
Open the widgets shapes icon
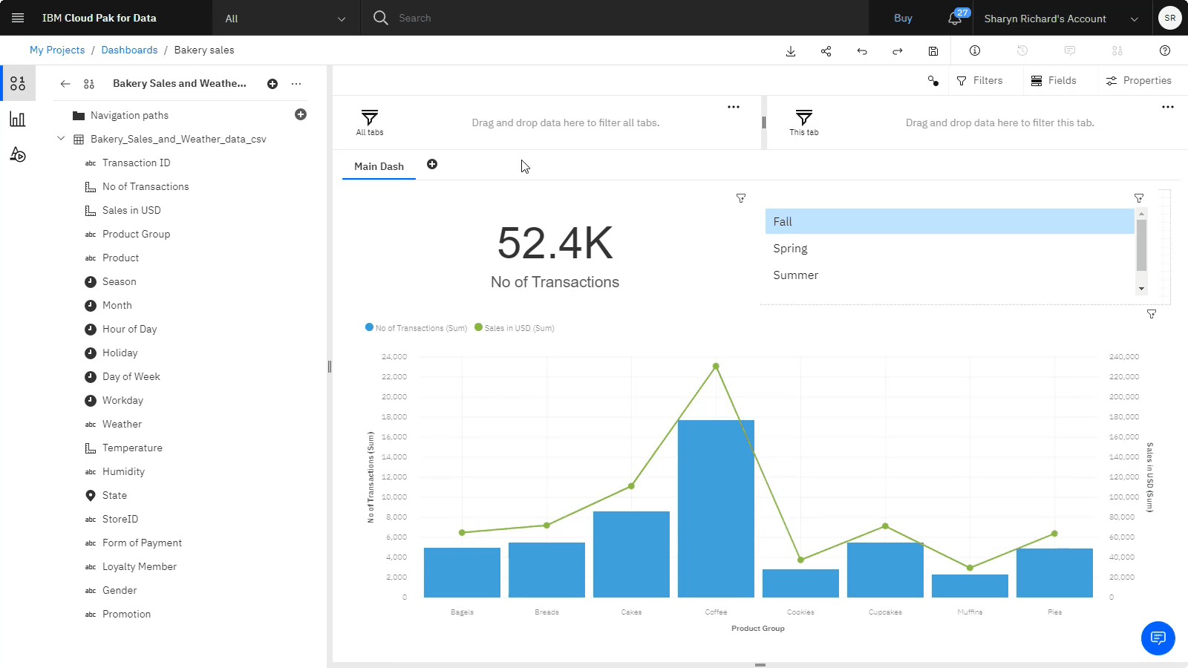point(18,154)
